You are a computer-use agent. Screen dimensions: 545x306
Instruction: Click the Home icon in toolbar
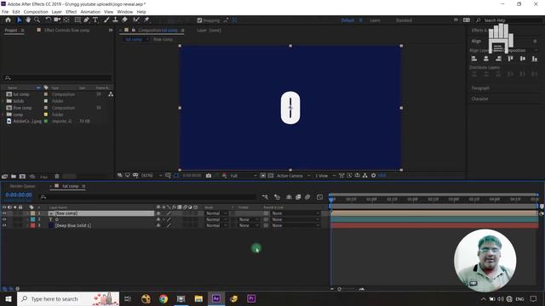point(8,20)
